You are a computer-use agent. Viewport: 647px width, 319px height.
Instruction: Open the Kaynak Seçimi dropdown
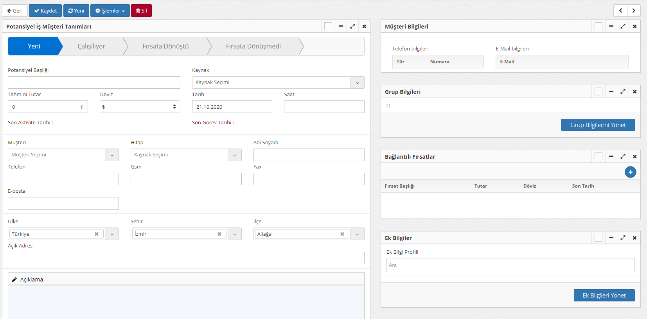pos(357,82)
